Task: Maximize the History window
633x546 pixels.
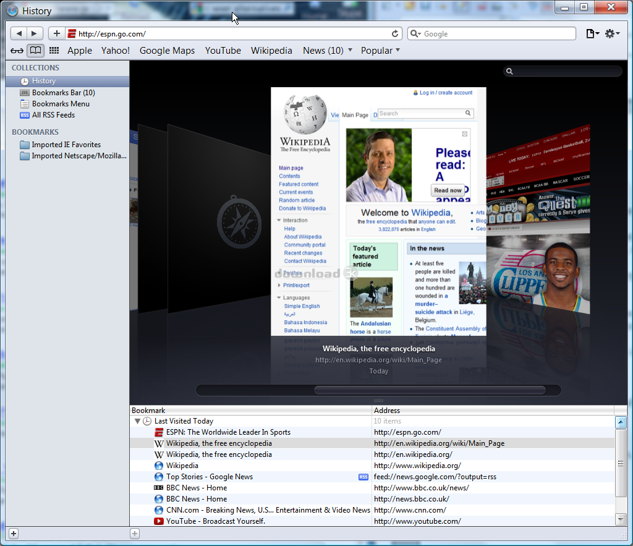Action: (584, 7)
